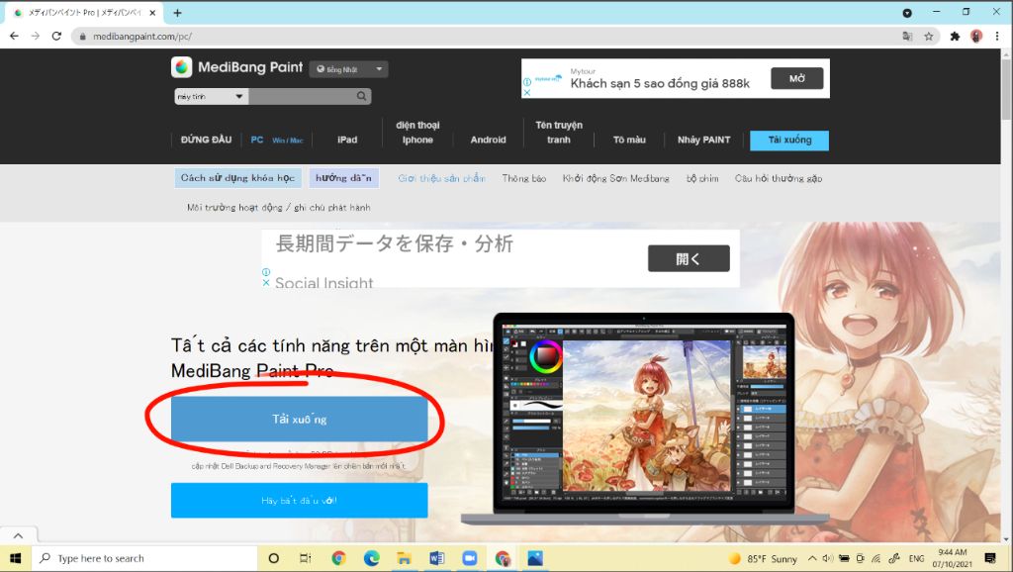This screenshot has height=572, width=1013.
Task: Click the ENG input language indicator
Action: (x=916, y=558)
